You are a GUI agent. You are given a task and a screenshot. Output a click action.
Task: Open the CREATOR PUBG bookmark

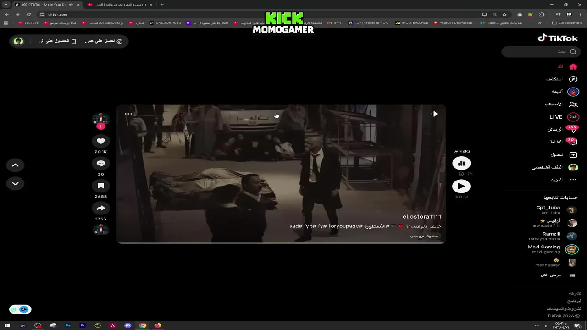[x=165, y=23]
